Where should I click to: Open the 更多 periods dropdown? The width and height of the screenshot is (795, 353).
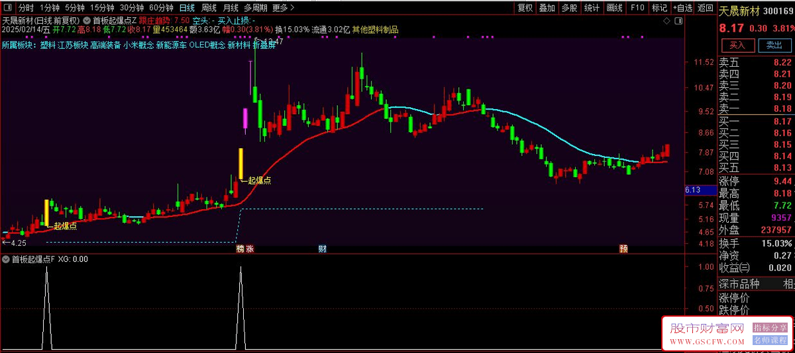[x=284, y=8]
